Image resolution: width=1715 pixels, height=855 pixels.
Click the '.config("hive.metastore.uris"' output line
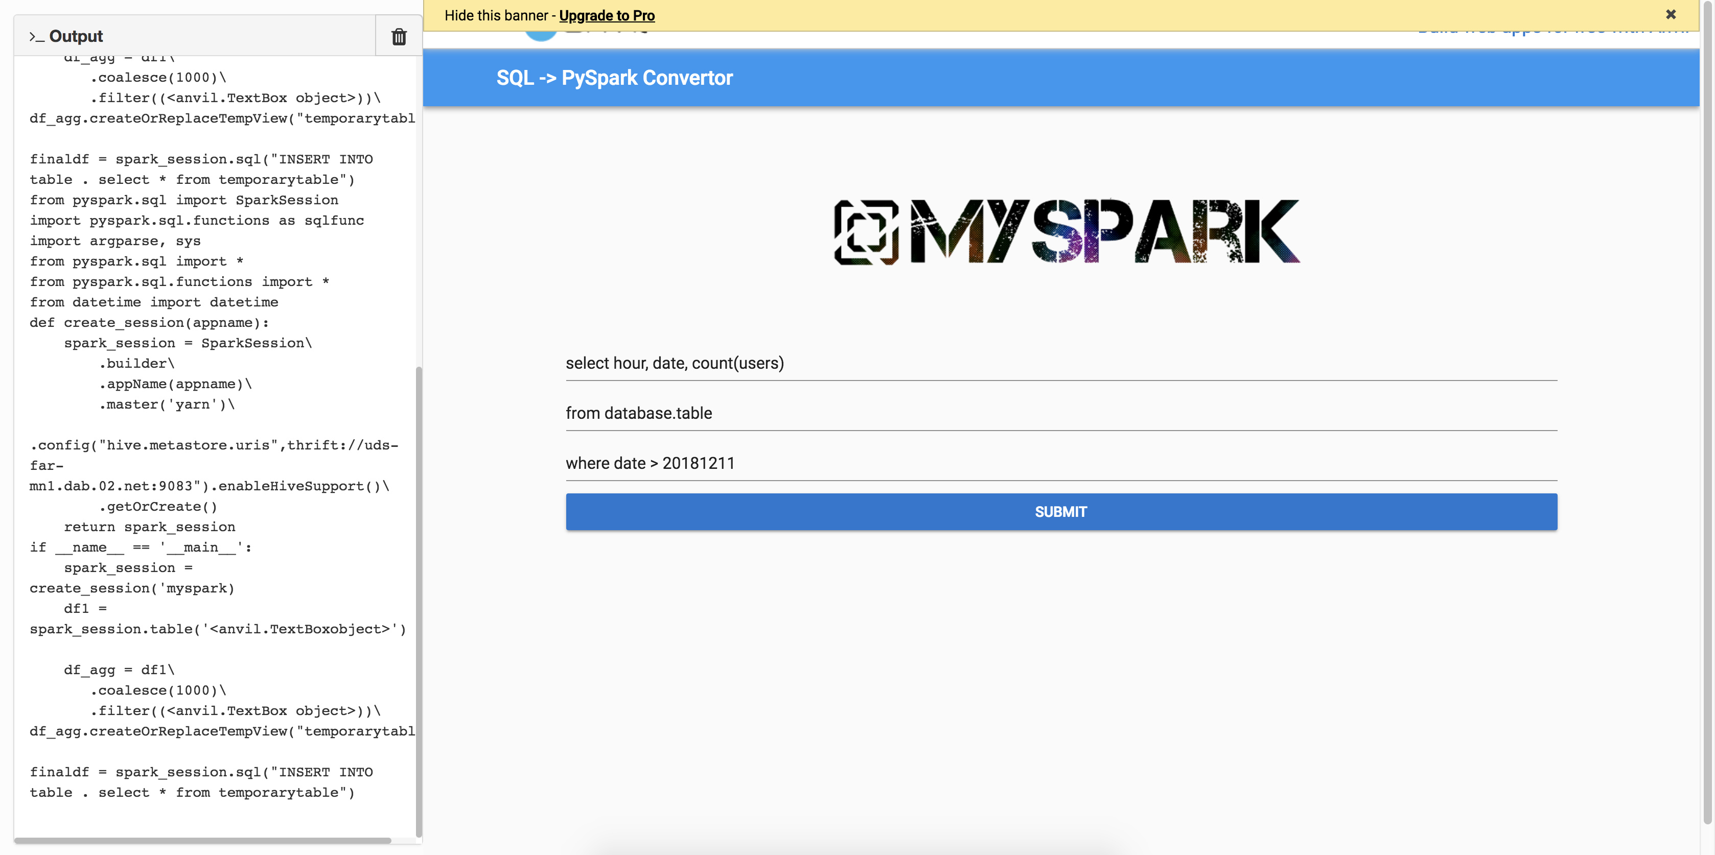(x=214, y=445)
